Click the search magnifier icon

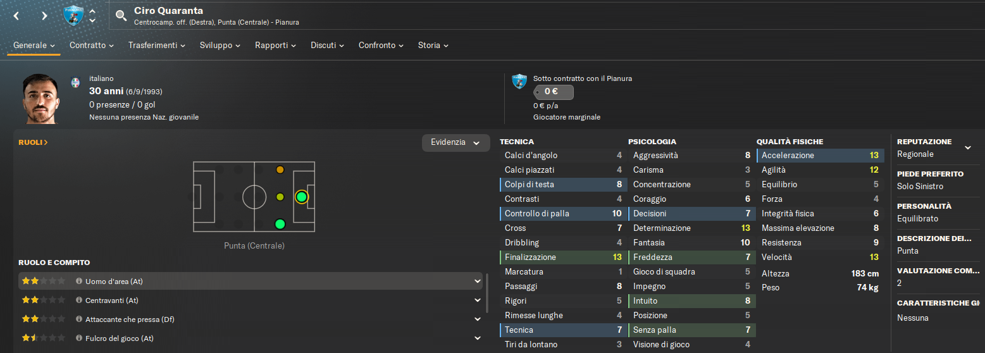coord(121,15)
